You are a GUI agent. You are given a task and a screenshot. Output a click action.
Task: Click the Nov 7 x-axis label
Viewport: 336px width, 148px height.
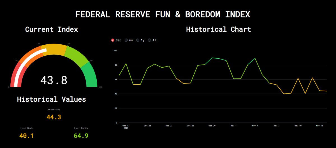[276, 126]
